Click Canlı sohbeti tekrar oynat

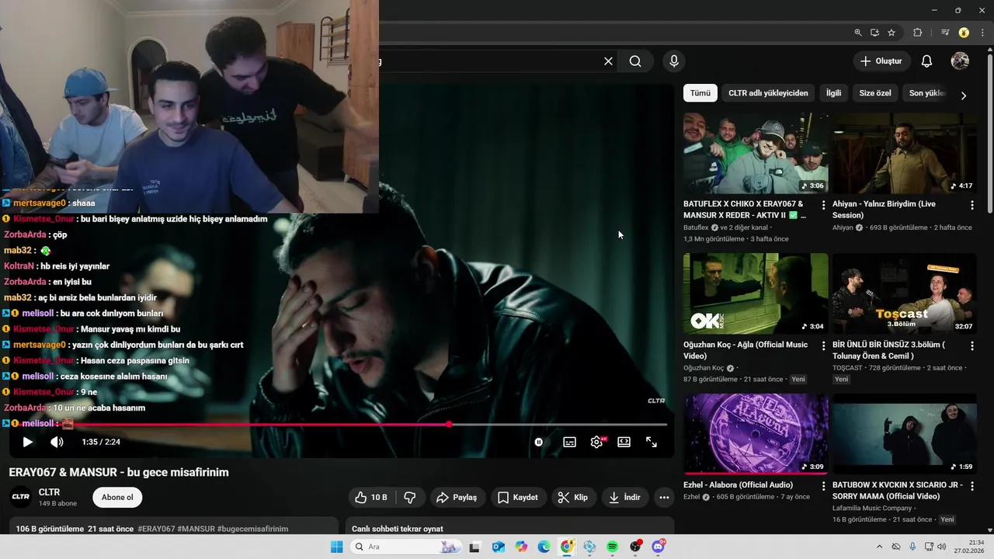tap(398, 529)
